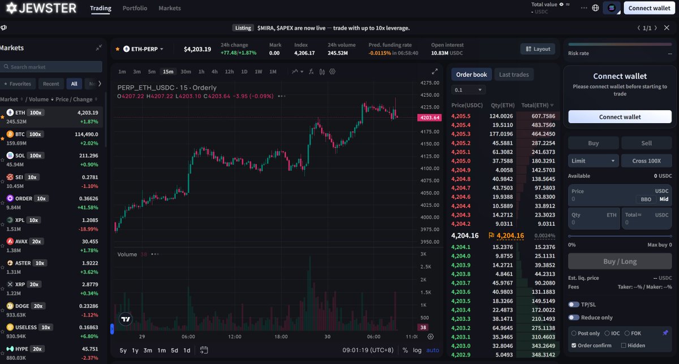Image resolution: width=679 pixels, height=364 pixels.
Task: Uncheck the Order confirm checkbox
Action: [x=574, y=345]
